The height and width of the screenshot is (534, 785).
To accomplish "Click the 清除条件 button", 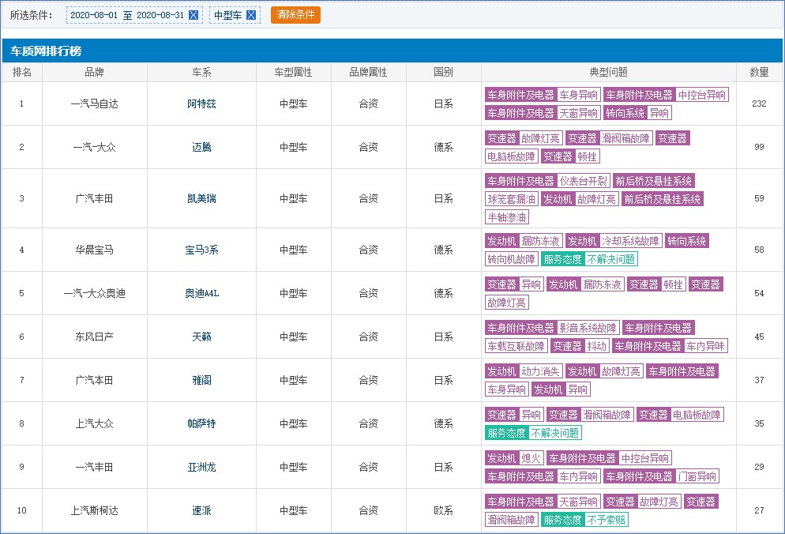I will pyautogui.click(x=295, y=15).
